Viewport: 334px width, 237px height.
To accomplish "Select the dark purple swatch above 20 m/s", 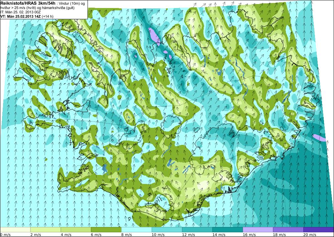I will (x=318, y=230).
